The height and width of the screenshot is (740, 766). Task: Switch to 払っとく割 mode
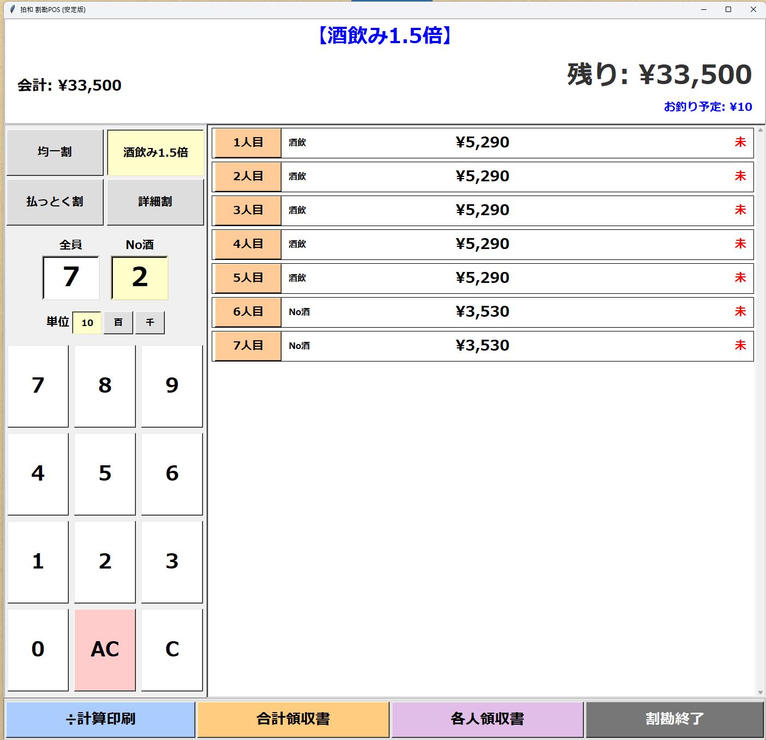[55, 202]
